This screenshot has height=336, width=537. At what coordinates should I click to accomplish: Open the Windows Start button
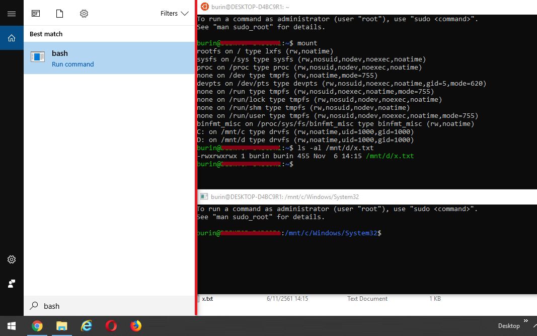click(12, 326)
